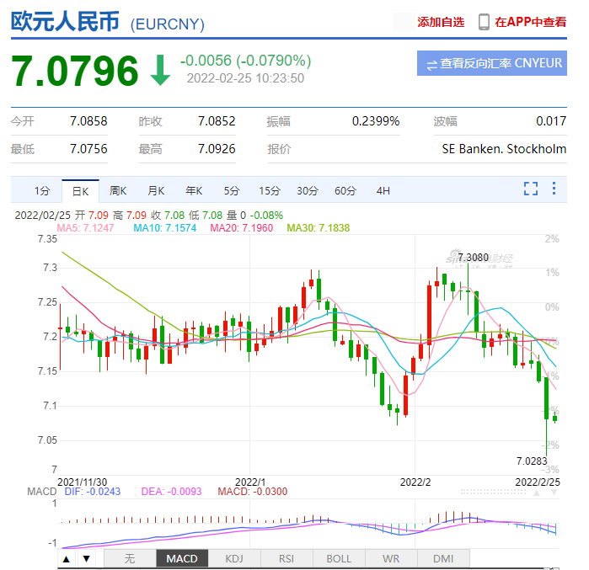Select the 日K chart tab
Image resolution: width=589 pixels, height=570 pixels.
tap(80, 191)
